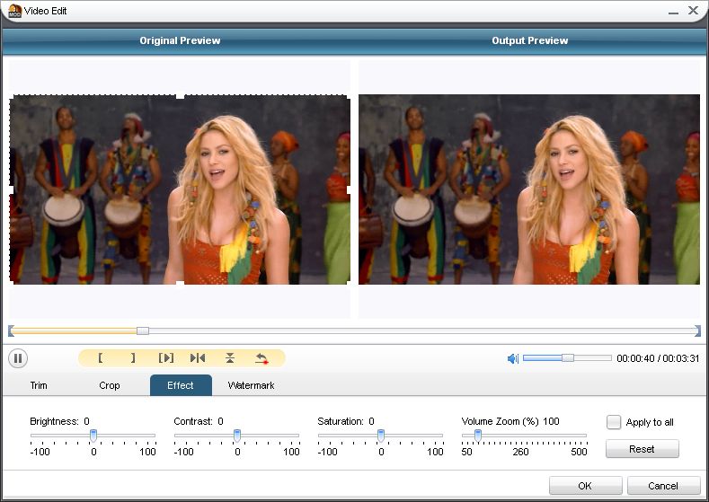Click the Brightness slider thumb
The image size is (709, 502).
(x=93, y=436)
